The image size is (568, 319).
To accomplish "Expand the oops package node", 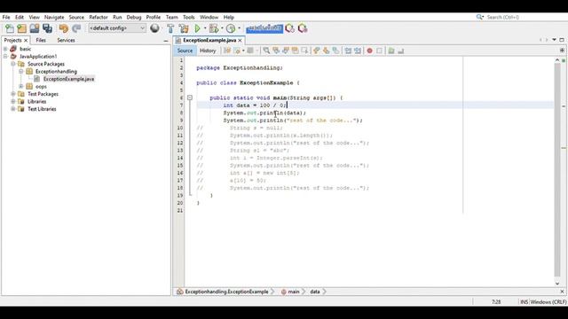I will point(21,87).
